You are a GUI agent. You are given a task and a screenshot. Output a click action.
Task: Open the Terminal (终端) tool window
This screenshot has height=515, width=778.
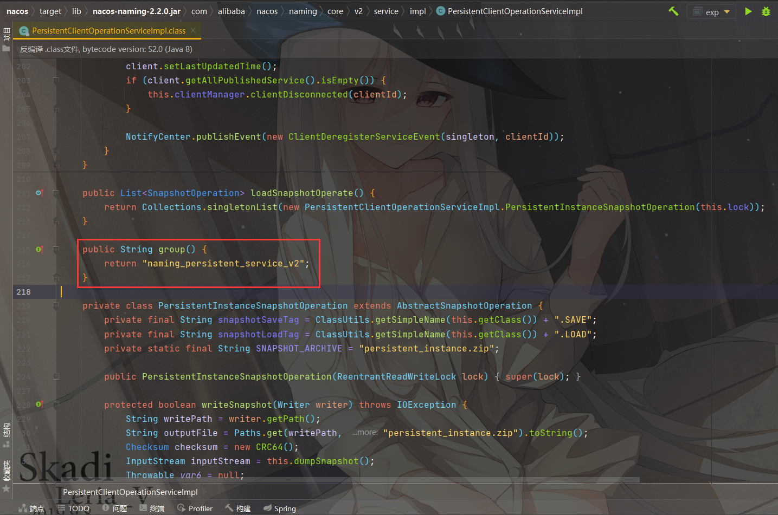[x=152, y=508]
